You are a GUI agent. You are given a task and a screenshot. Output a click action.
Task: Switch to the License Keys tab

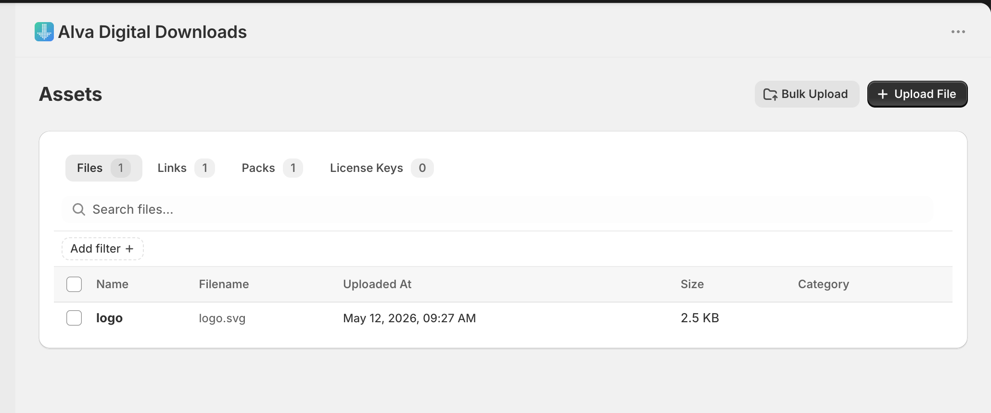click(x=381, y=168)
